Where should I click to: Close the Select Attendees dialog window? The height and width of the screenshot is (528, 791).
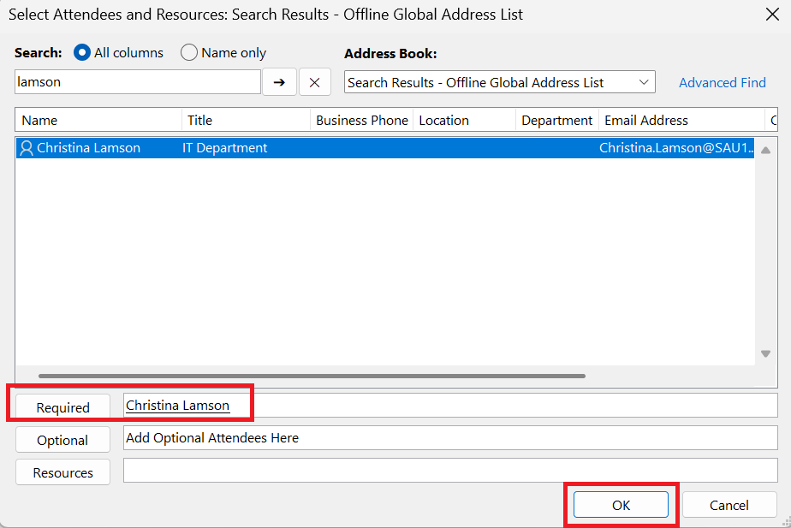coord(770,15)
